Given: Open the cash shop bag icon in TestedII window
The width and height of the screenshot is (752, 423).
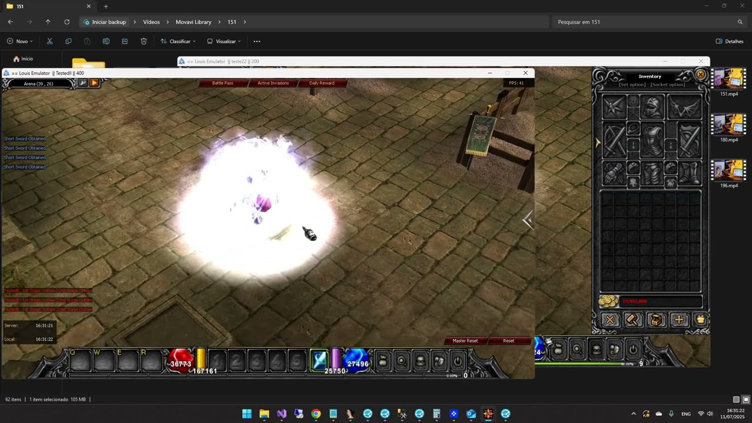Looking at the screenshot, I should [383, 361].
